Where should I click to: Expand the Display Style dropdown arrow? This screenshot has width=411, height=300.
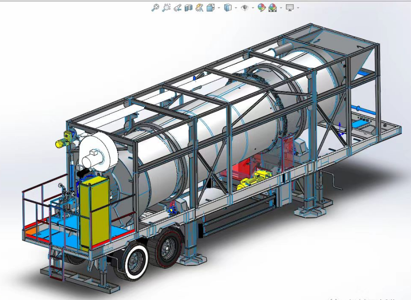click(236, 8)
